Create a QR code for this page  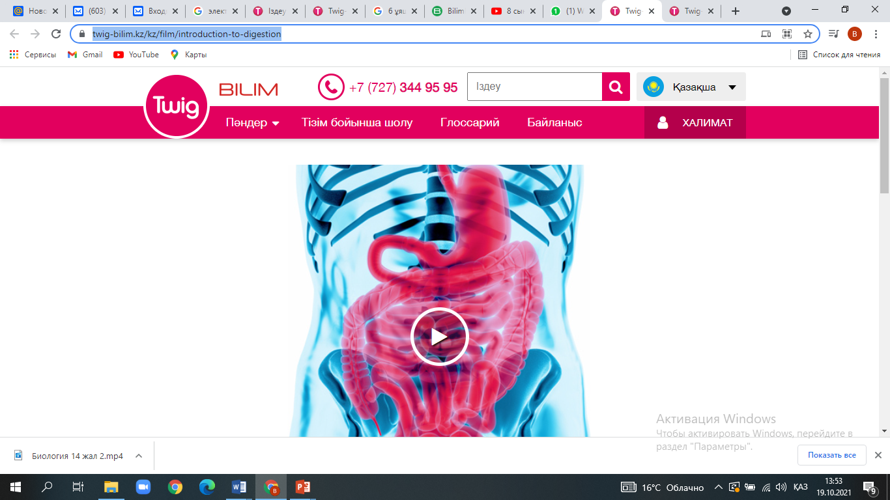tap(787, 34)
